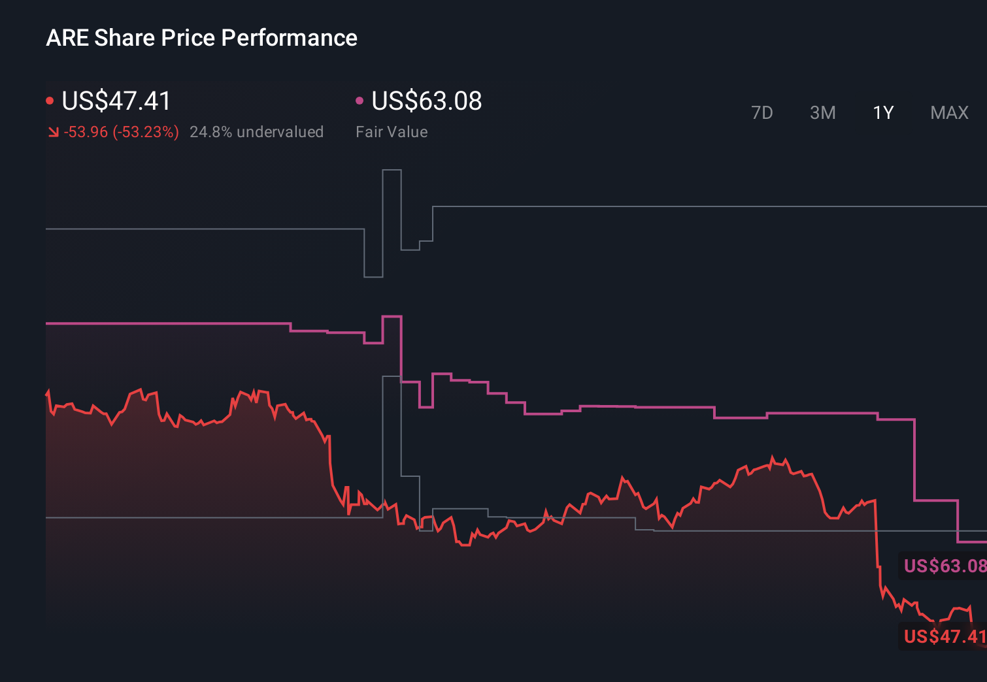Switch to the 7D time range

763,112
